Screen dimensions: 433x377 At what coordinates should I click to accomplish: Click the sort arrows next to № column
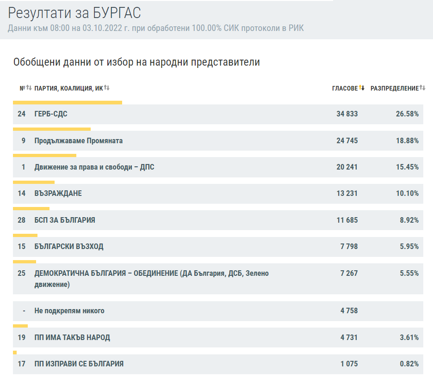pyautogui.click(x=29, y=88)
